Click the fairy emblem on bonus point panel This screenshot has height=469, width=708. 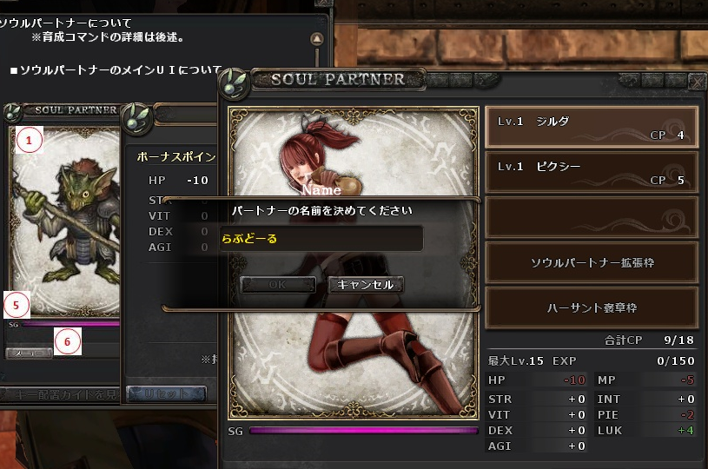pyautogui.click(x=137, y=118)
